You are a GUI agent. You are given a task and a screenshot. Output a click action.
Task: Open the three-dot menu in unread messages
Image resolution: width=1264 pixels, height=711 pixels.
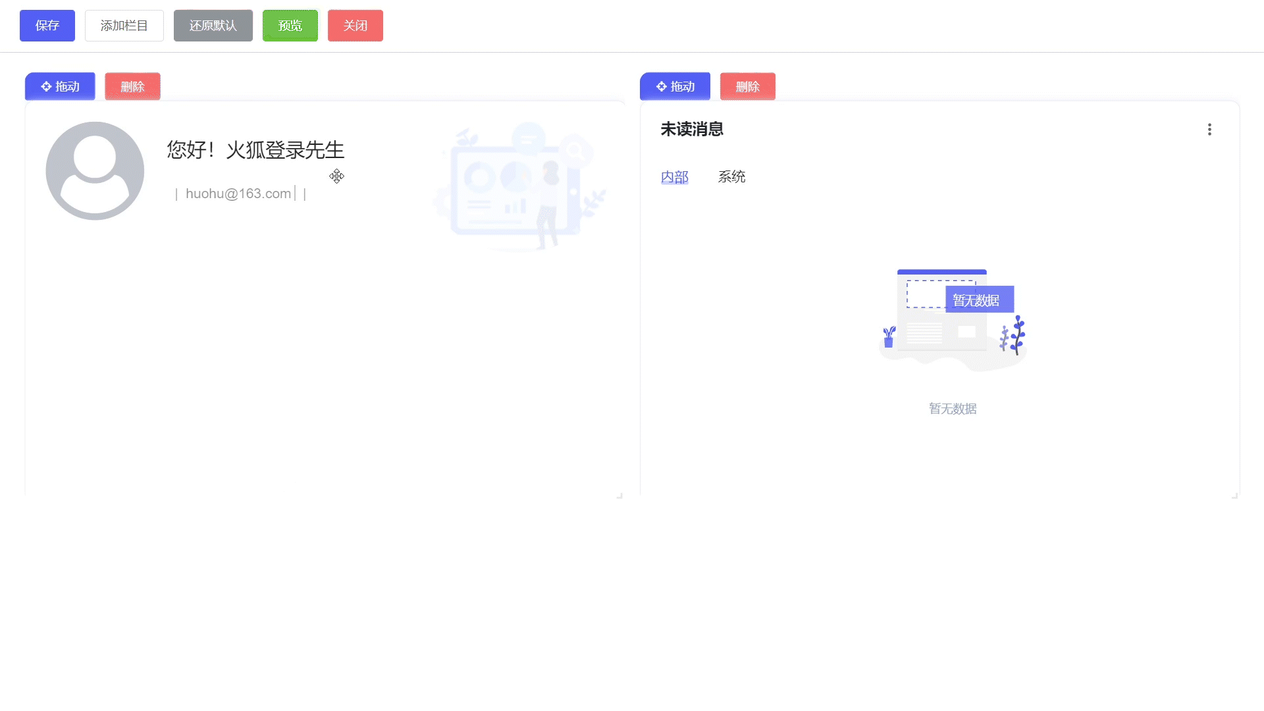coord(1209,130)
